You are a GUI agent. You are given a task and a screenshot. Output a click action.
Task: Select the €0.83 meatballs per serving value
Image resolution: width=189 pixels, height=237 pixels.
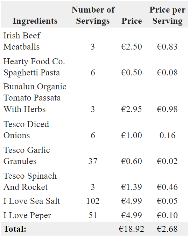click(x=167, y=46)
